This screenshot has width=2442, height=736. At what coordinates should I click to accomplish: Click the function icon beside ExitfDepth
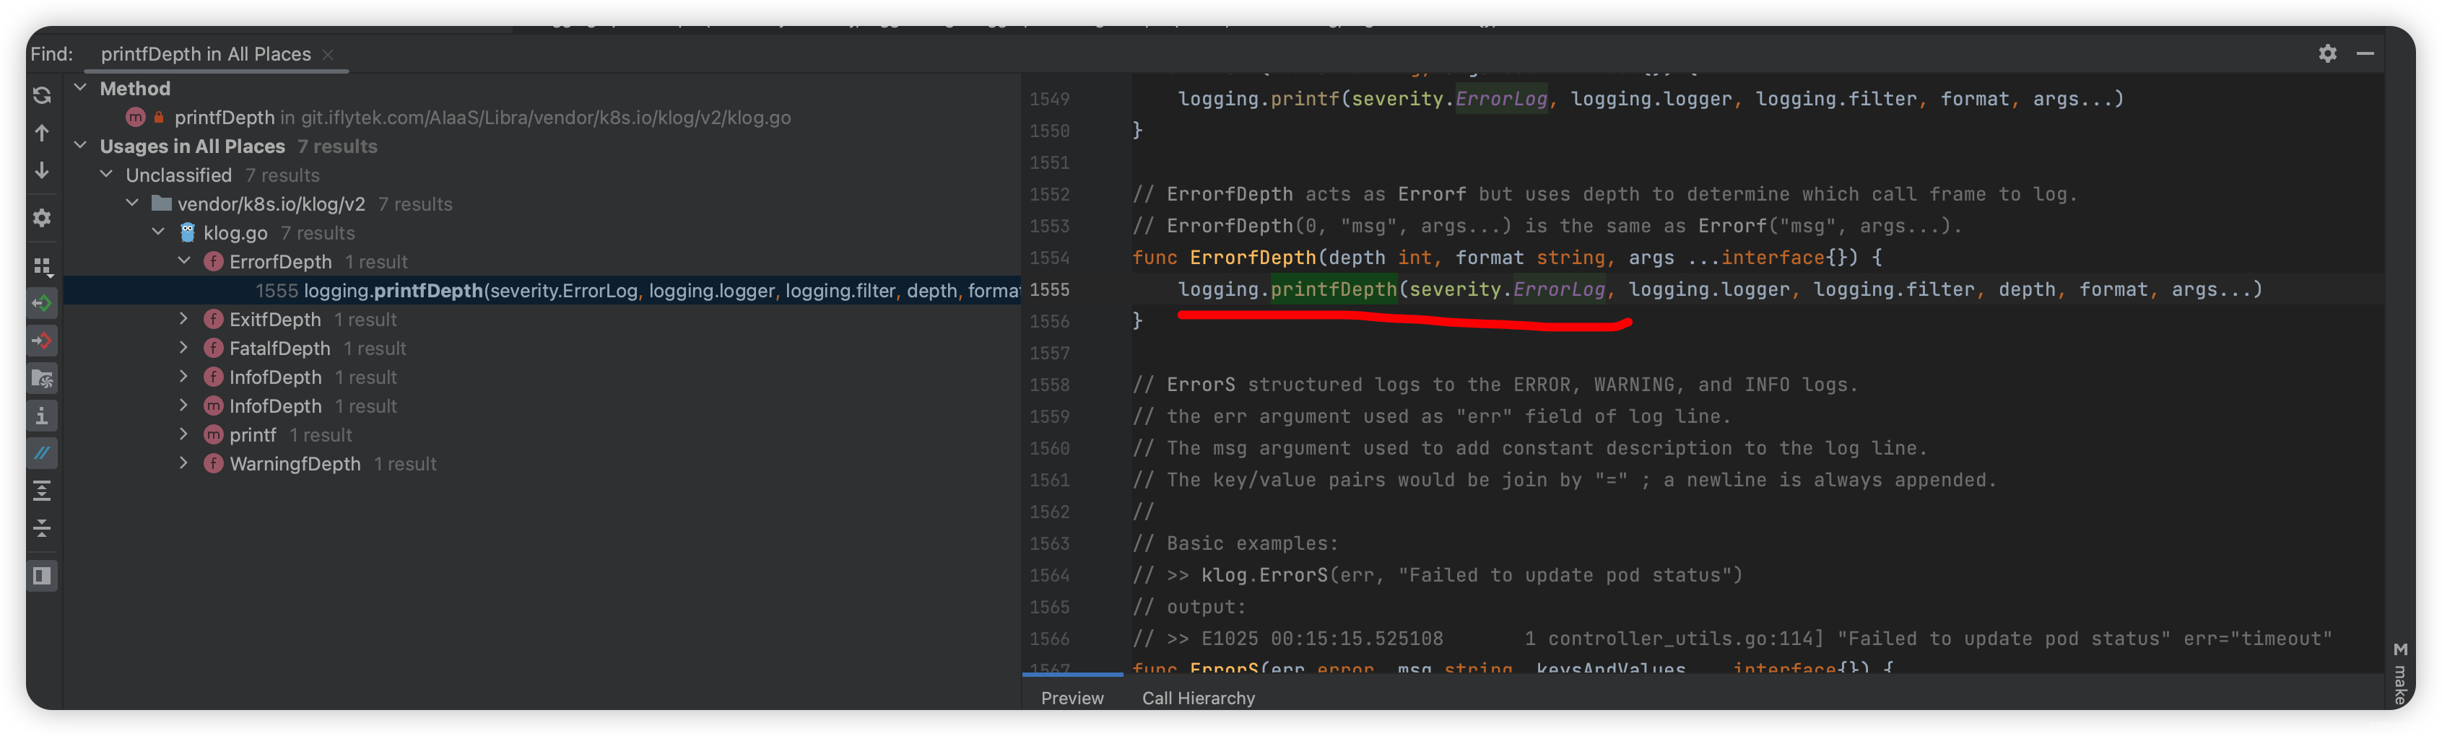click(213, 319)
